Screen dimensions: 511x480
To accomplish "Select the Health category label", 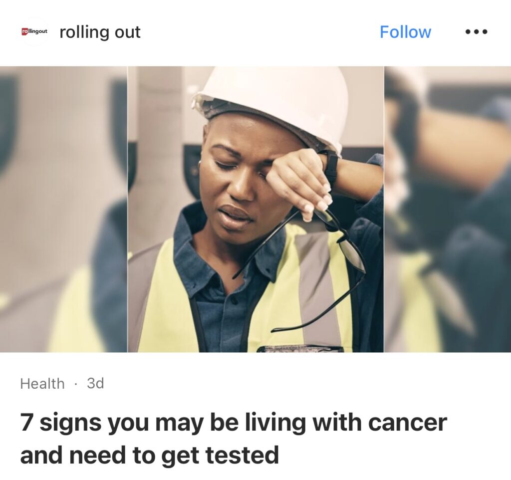I will pos(42,384).
